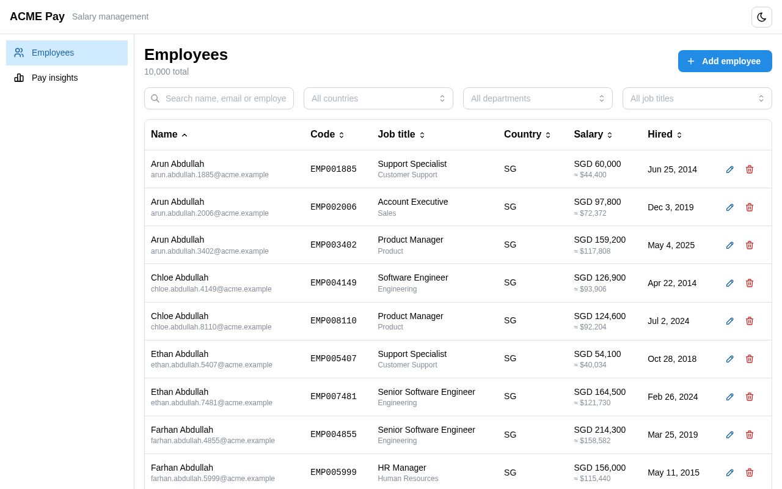Screen dimensions: 782x489
Task: Delete the employee with code EMP002006
Action: pyautogui.click(x=750, y=207)
